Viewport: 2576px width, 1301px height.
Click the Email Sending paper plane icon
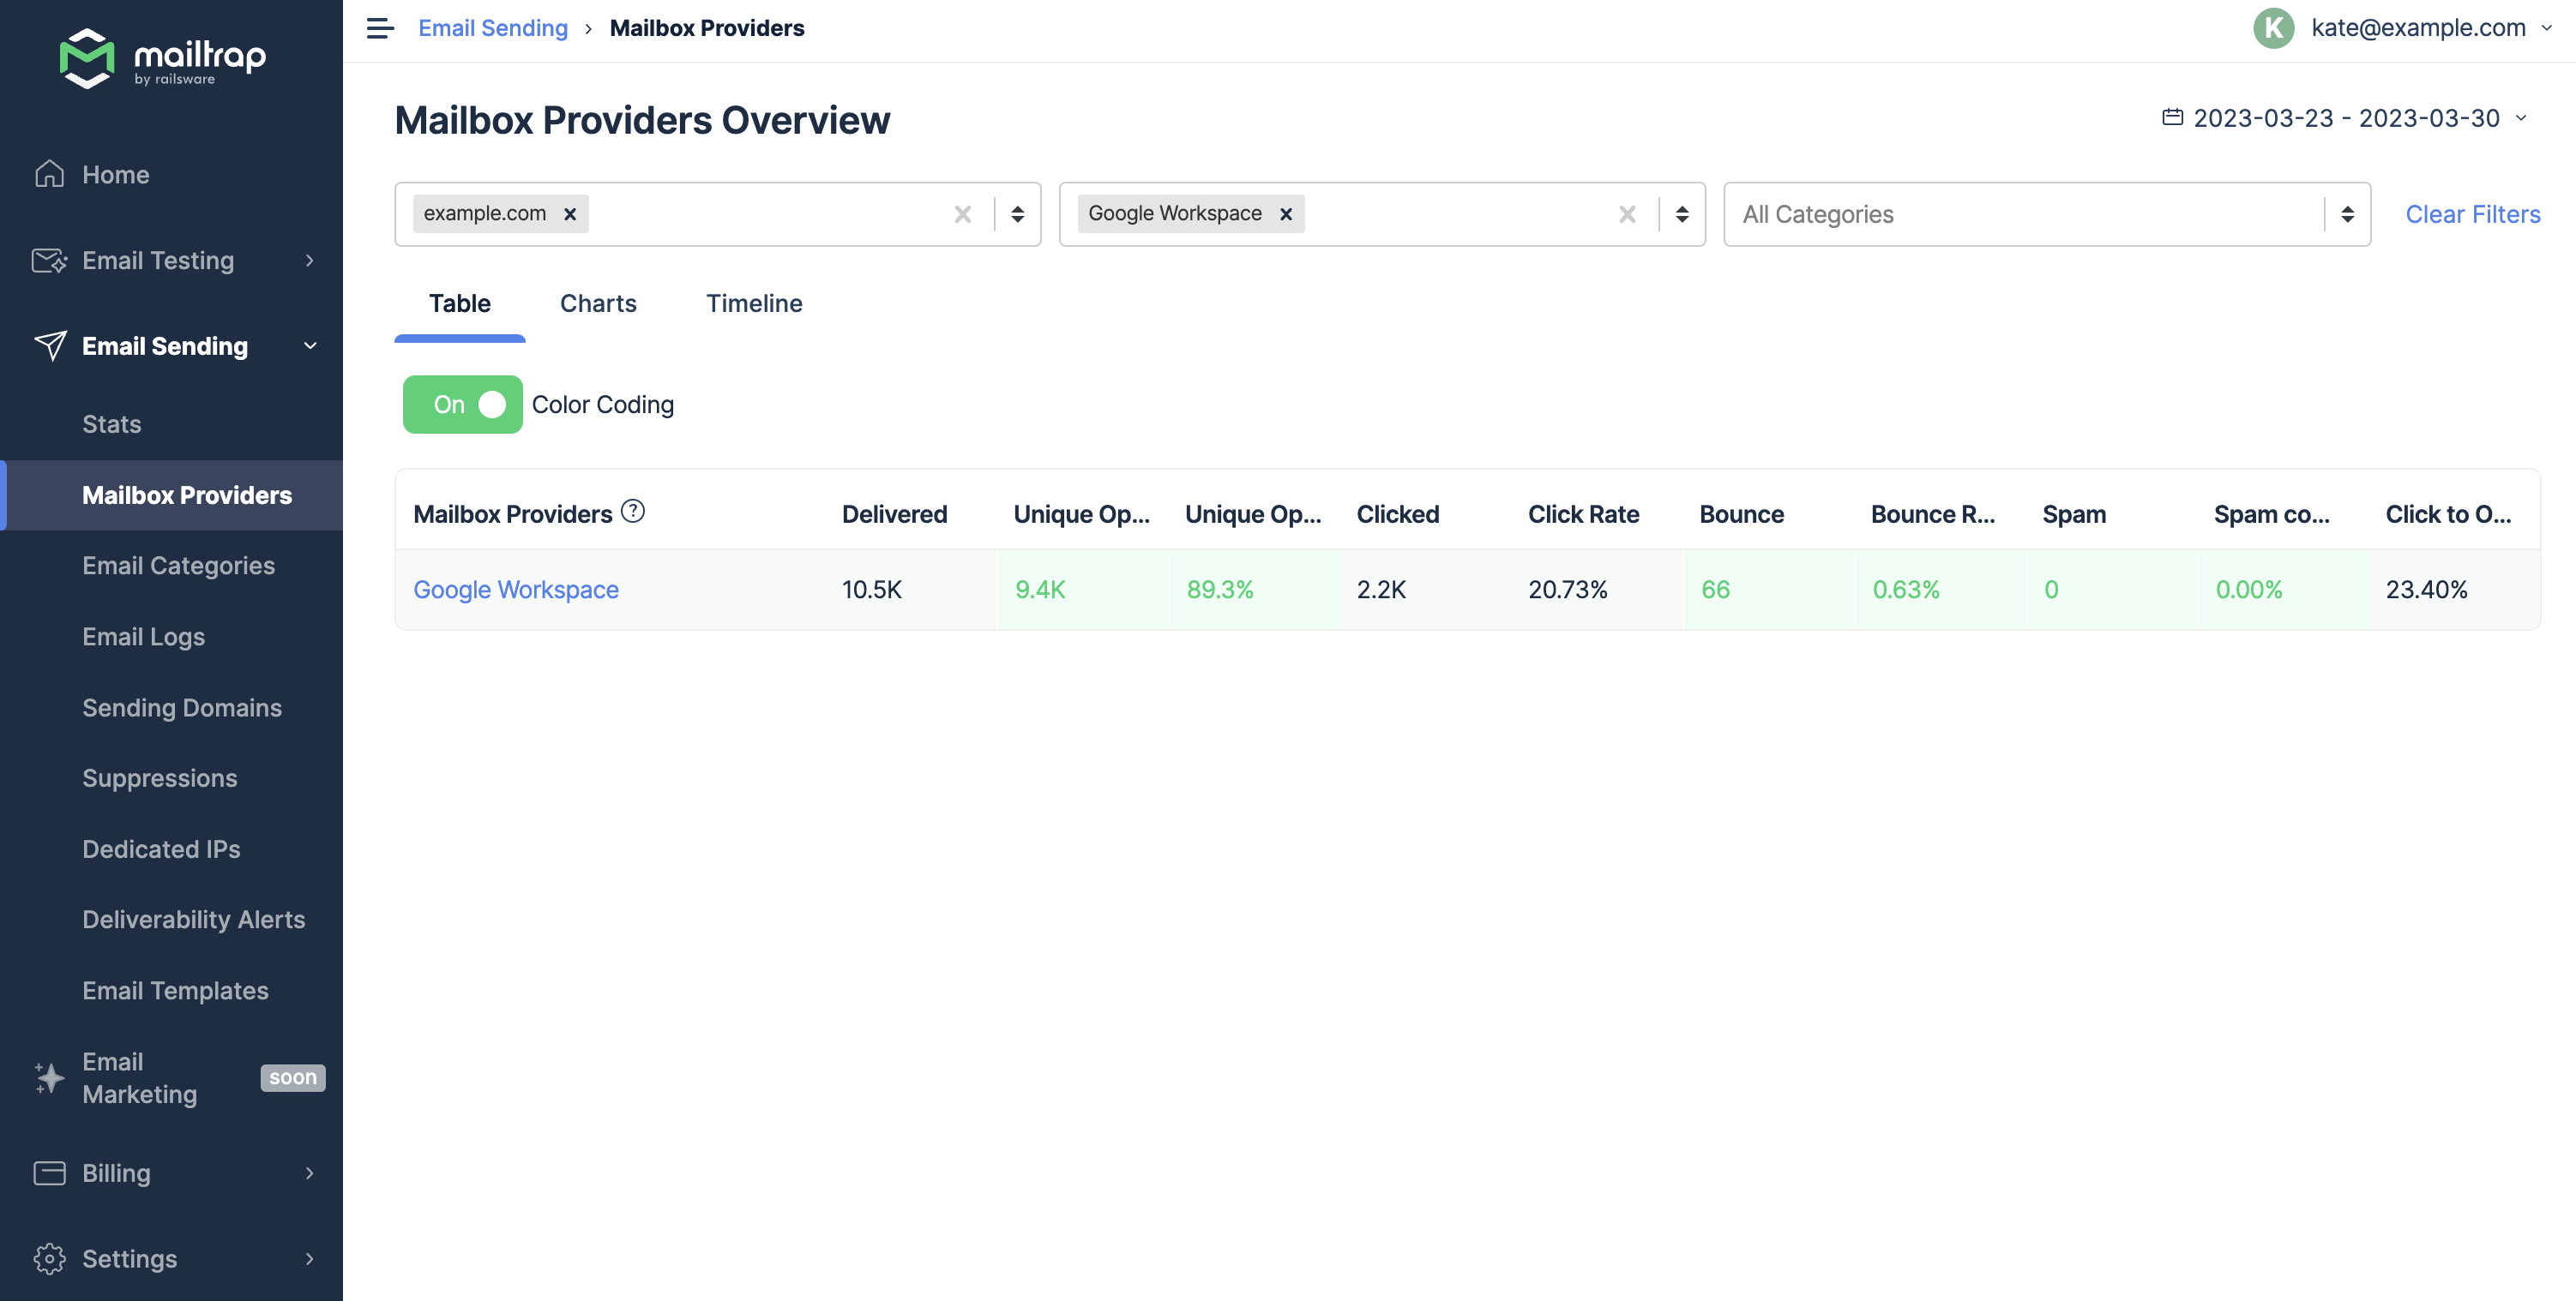pyautogui.click(x=51, y=345)
